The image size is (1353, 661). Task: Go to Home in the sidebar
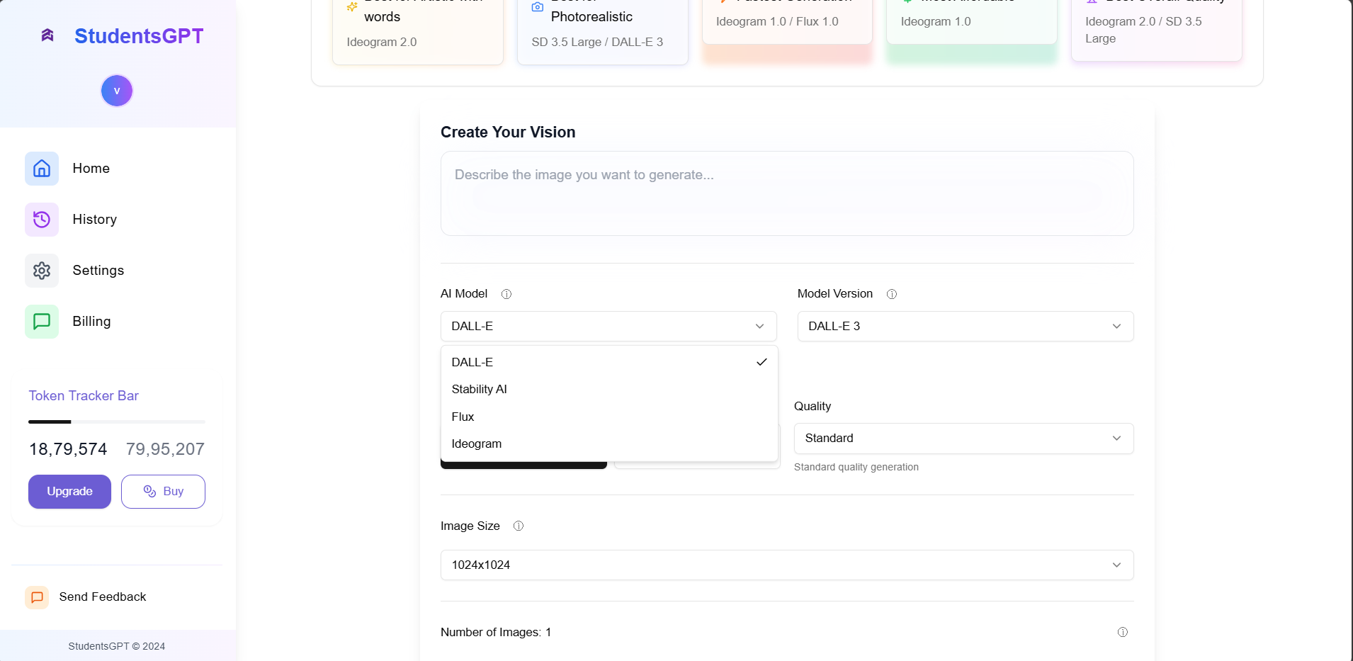click(91, 169)
